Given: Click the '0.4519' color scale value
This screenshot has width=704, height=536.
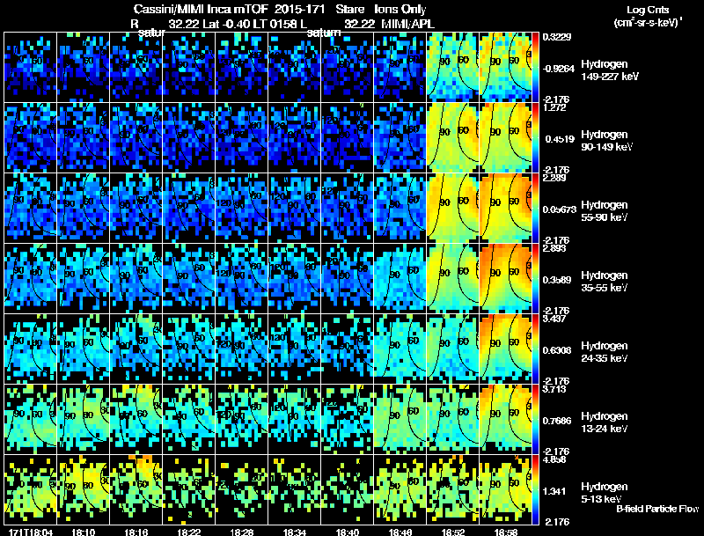Looking at the screenshot, I should 560,139.
